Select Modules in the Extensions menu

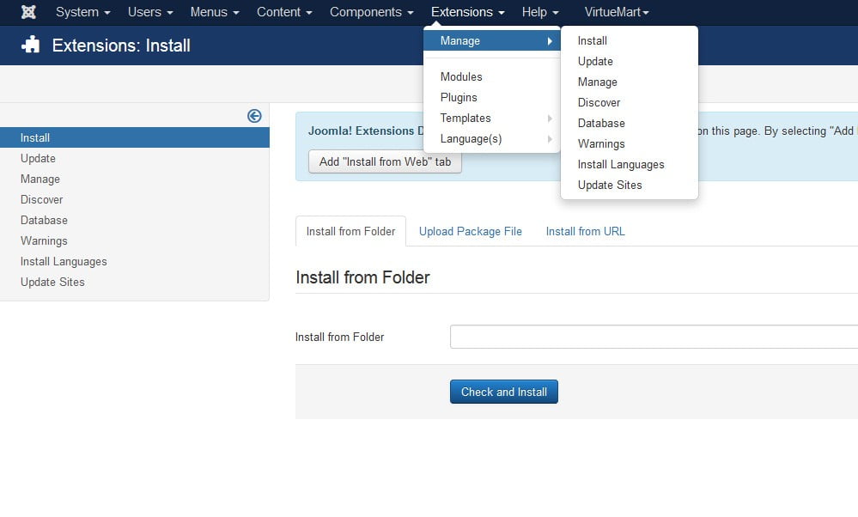pyautogui.click(x=461, y=76)
